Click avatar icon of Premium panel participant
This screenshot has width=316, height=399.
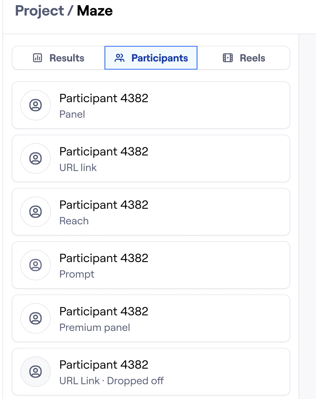[36, 318]
